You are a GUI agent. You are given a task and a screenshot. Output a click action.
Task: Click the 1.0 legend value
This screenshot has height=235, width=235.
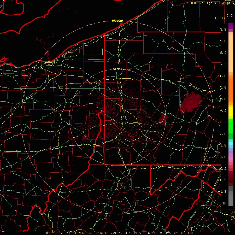coord(223,157)
